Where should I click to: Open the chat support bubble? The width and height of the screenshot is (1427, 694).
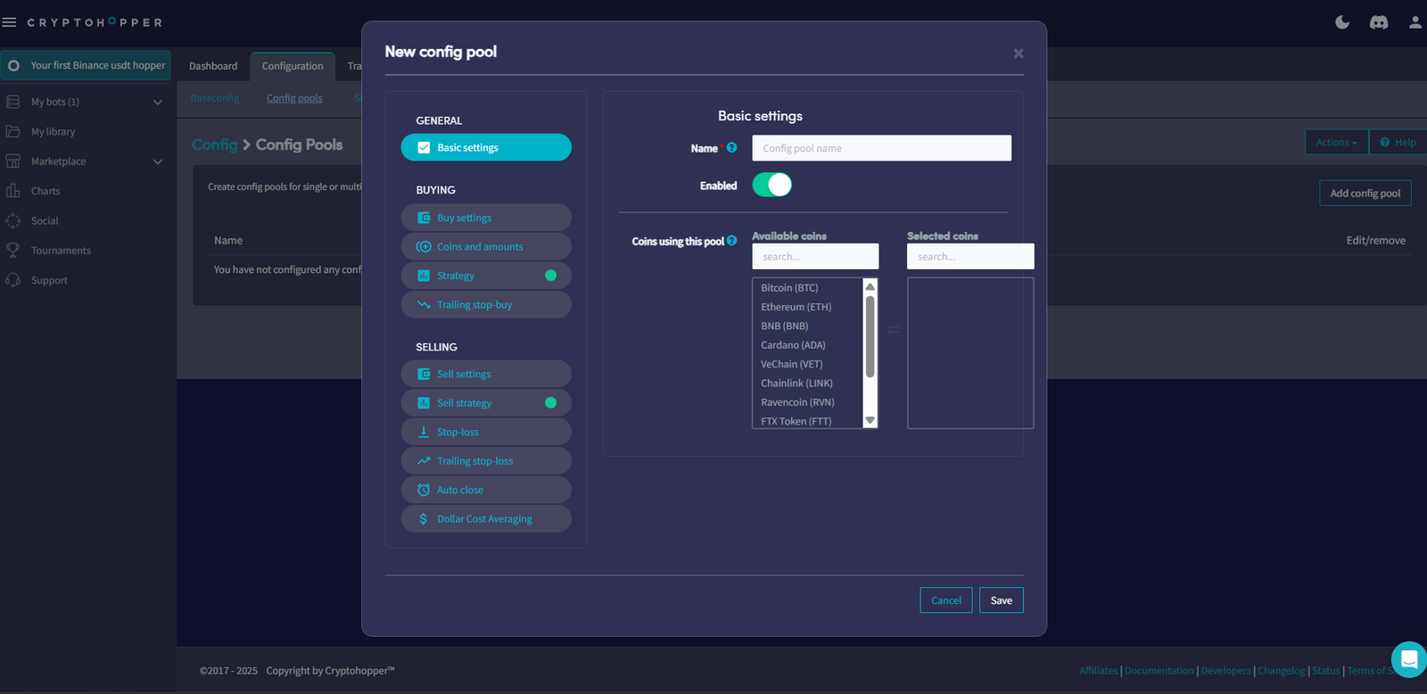pos(1409,659)
